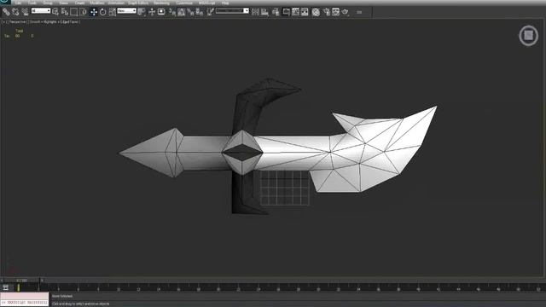This screenshot has width=546, height=307.
Task: Open the Edit menu
Action: pyautogui.click(x=18, y=3)
